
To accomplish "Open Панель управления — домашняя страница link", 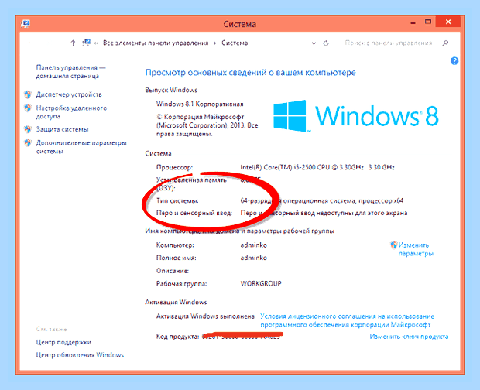I will tap(70, 71).
